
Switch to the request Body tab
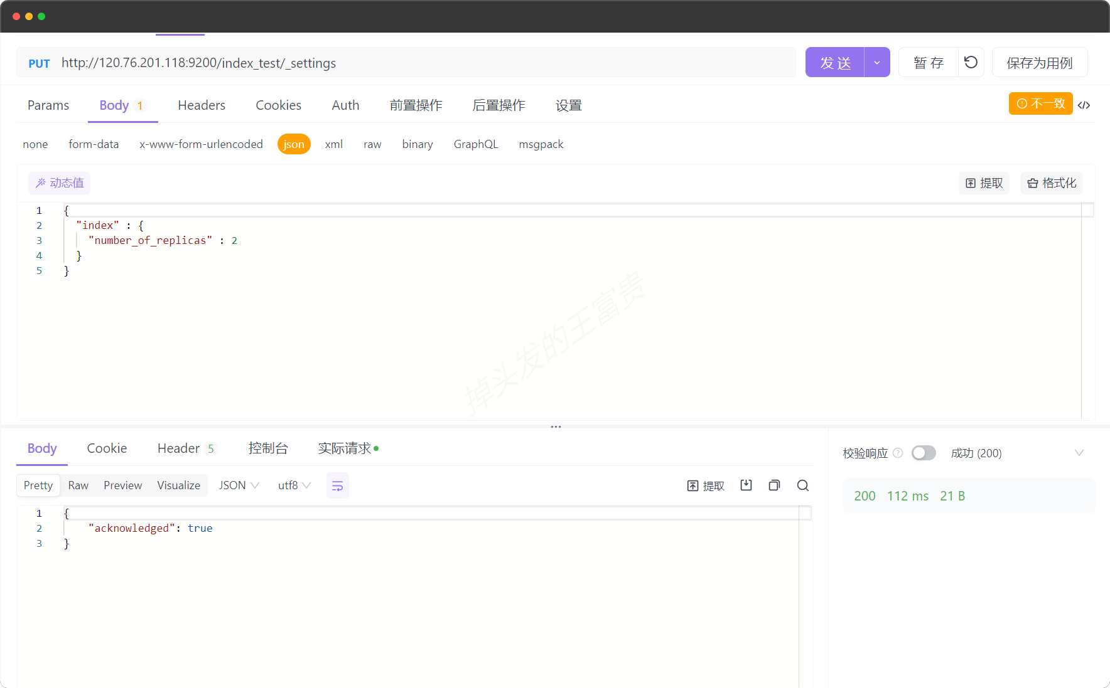coord(122,105)
